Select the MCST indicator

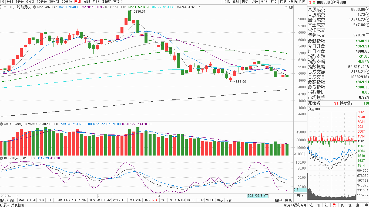click(x=210, y=200)
